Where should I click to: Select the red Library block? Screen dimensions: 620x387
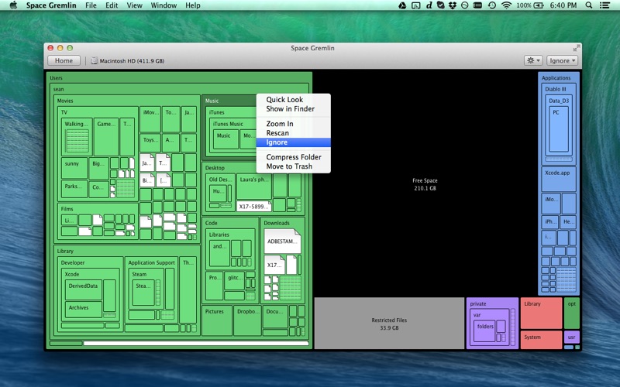541,313
